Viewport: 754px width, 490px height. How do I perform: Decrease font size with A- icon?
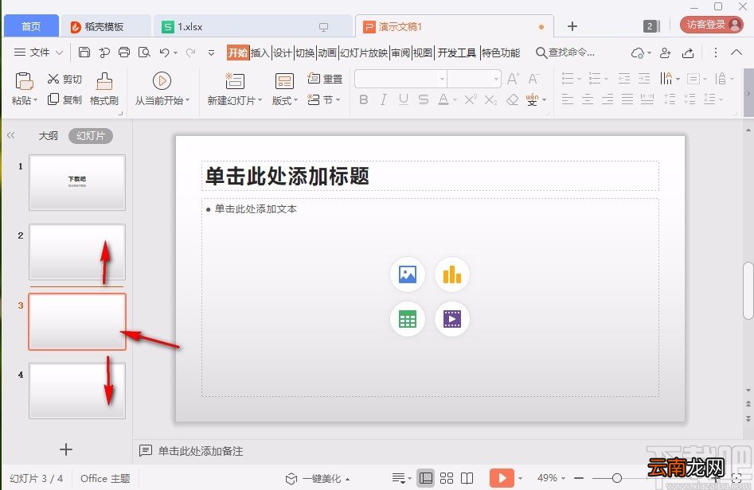[533, 78]
